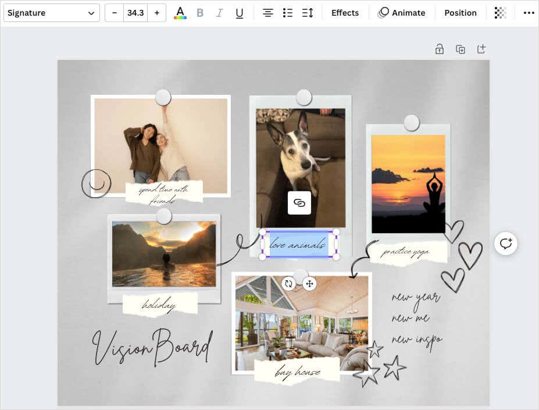Open line spacing options
The height and width of the screenshot is (410, 539).
click(x=308, y=13)
